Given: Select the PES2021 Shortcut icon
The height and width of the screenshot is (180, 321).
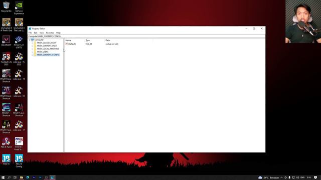Looking at the screenshot, I should pos(7,110).
